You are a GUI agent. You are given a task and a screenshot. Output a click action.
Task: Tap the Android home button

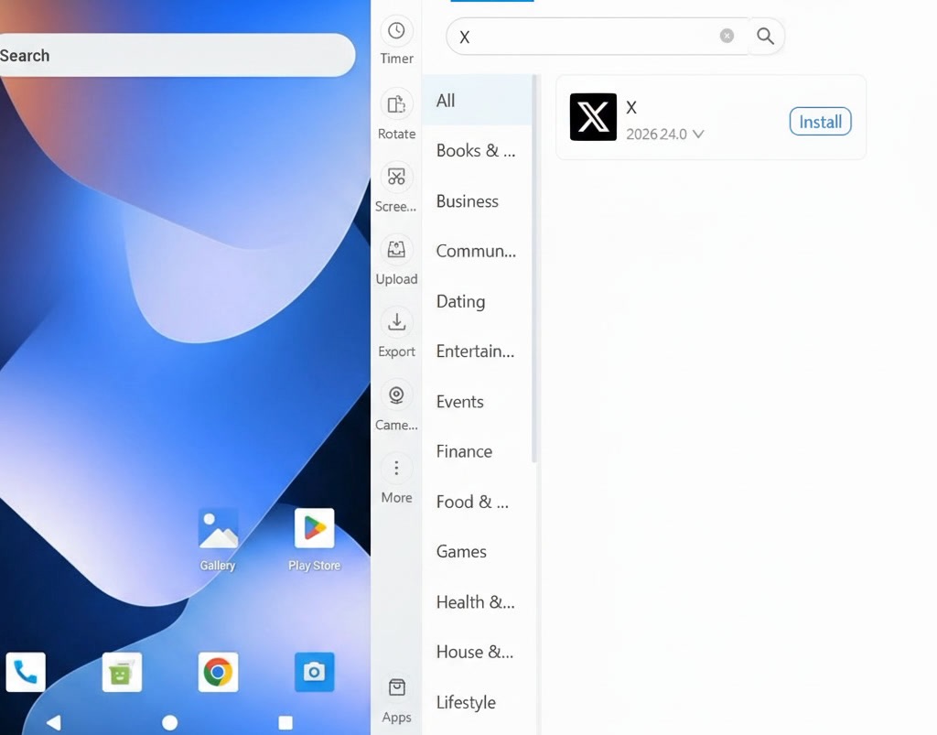click(169, 722)
